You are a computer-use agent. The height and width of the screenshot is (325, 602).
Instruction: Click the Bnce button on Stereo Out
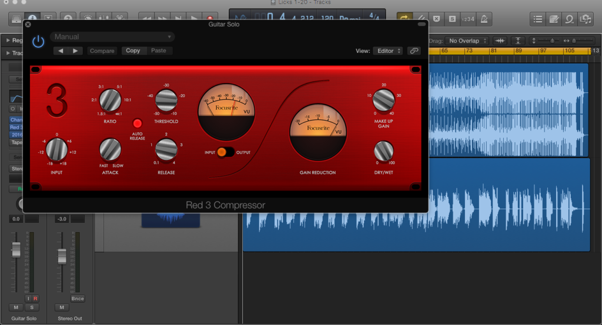(x=78, y=299)
